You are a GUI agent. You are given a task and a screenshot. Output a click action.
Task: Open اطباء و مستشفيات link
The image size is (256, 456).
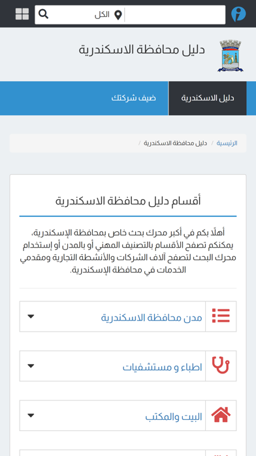[163, 368]
